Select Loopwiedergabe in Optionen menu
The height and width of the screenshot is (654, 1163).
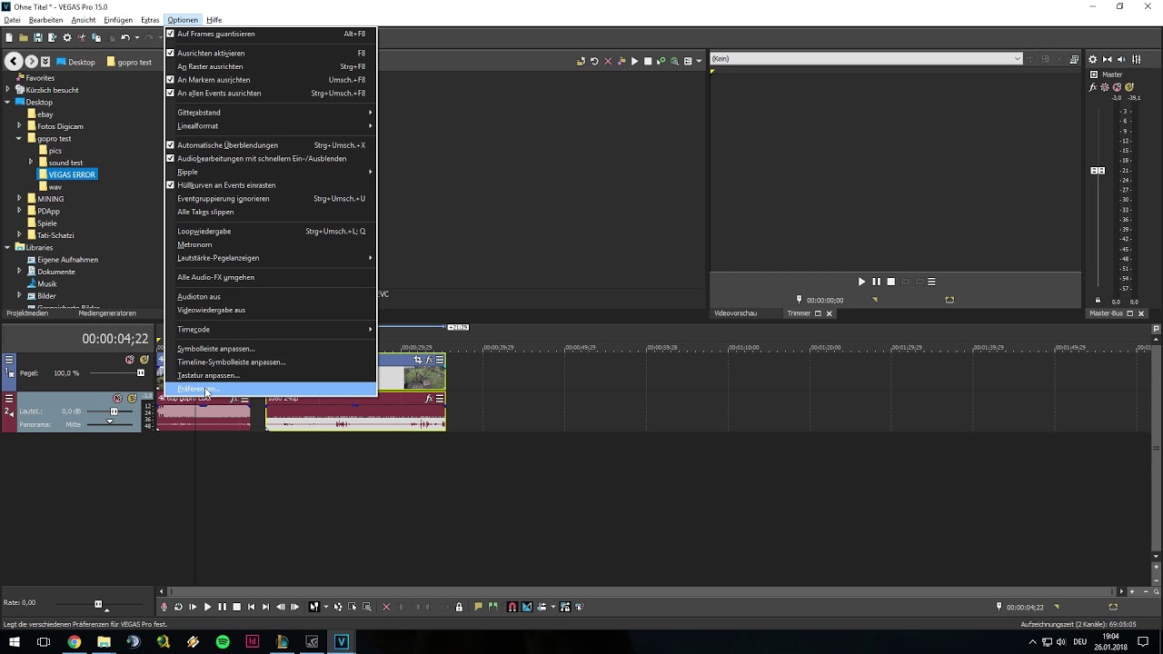tap(271, 232)
